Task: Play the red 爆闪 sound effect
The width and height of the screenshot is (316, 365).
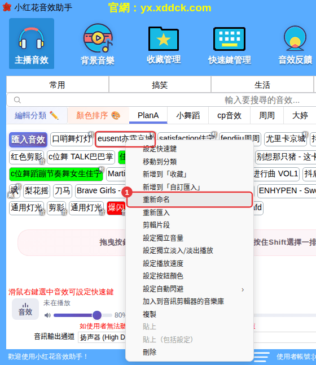Action: 116,207
